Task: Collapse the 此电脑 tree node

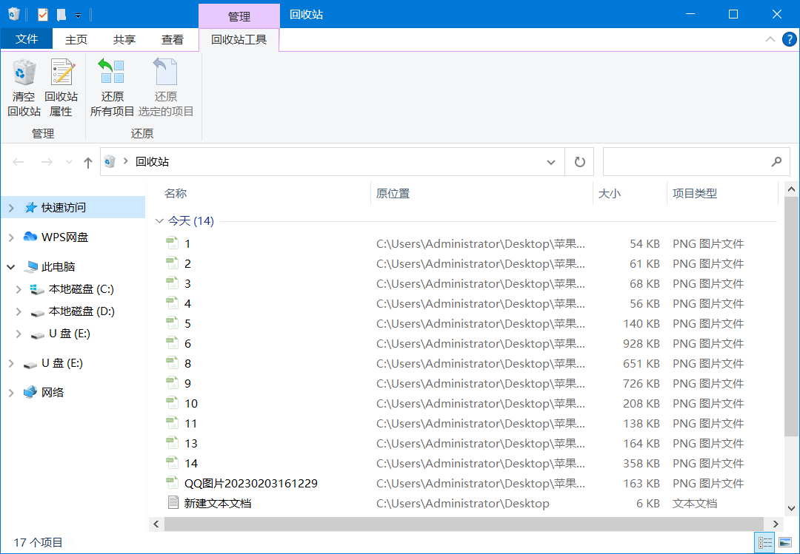Action: coord(11,267)
